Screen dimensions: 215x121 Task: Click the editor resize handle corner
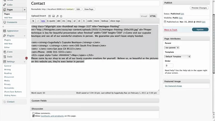tap(159, 90)
